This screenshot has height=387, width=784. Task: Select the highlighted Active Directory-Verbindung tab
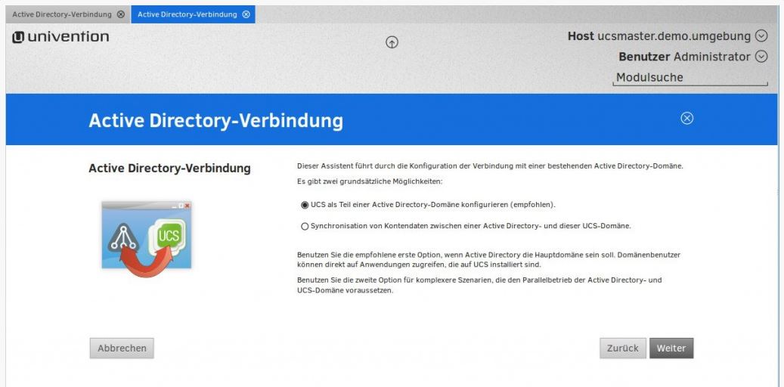pos(193,14)
